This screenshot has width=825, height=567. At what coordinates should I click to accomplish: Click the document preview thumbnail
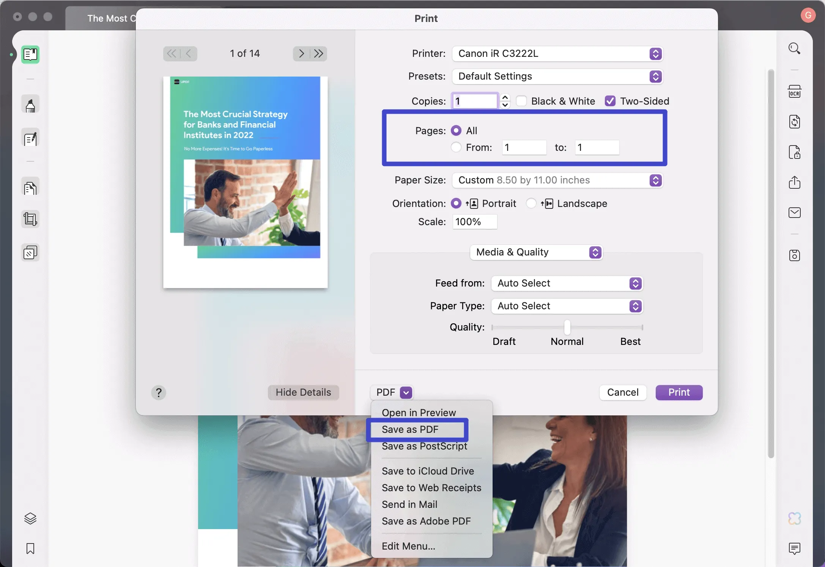click(244, 179)
